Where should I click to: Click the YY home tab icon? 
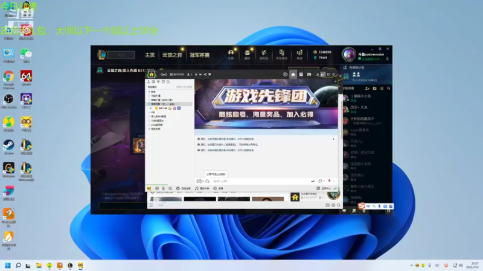(x=293, y=74)
